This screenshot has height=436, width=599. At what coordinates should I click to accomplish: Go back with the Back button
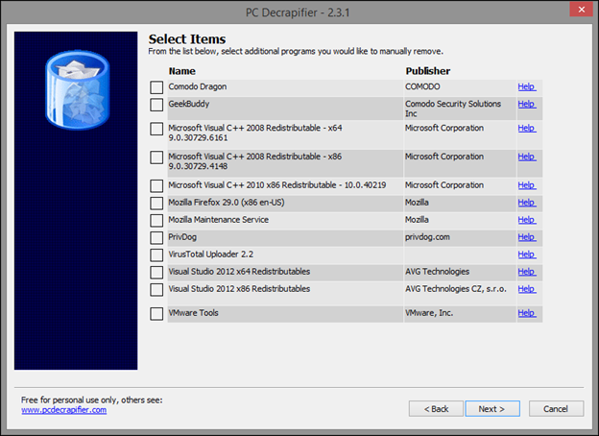[x=436, y=409]
